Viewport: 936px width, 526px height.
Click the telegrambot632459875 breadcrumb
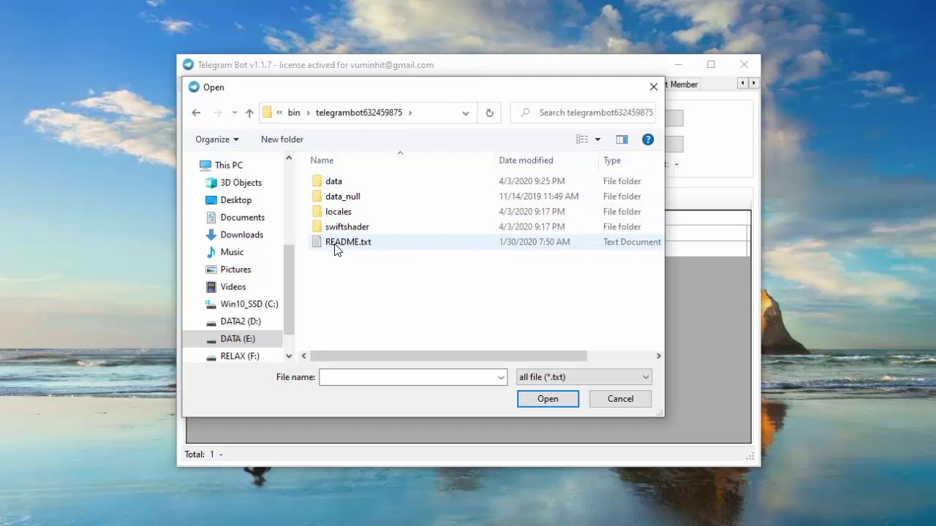(359, 113)
